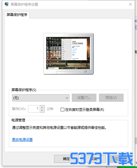
Task: Click the 取消 cancel button
Action: coord(94,159)
